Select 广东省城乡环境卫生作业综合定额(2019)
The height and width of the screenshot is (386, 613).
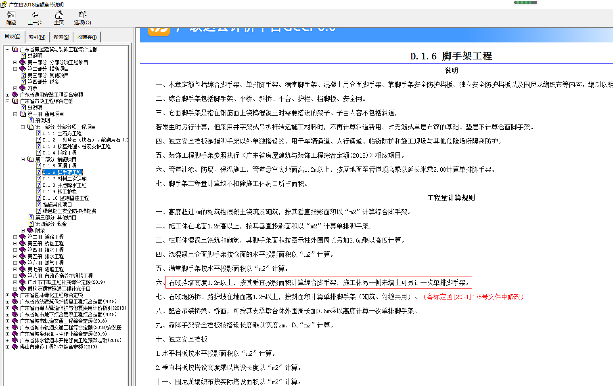click(x=63, y=334)
